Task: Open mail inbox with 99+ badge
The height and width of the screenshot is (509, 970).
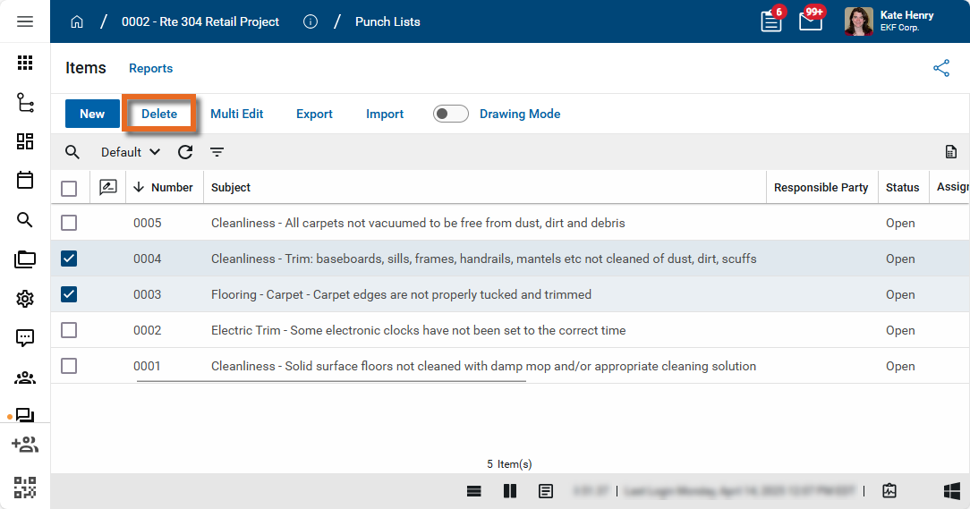Action: point(811,21)
